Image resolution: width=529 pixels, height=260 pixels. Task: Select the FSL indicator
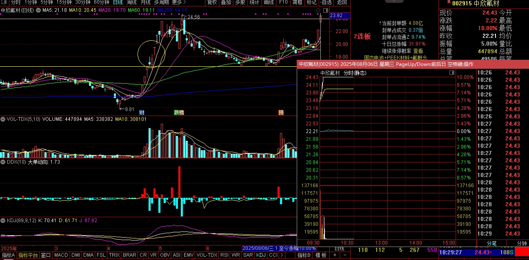(x=101, y=255)
